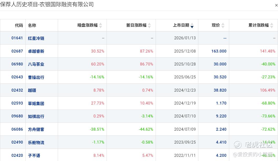Open stock 曹操出行
The width and height of the screenshot is (278, 161).
(x=36, y=77)
